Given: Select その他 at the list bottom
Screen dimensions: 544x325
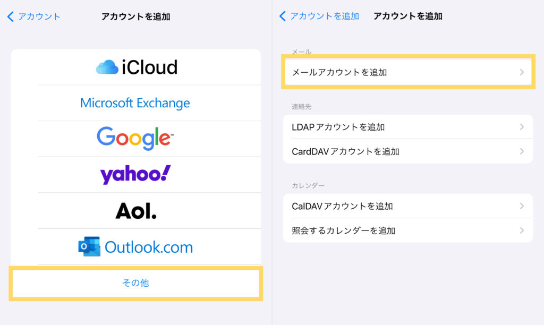Looking at the screenshot, I should pos(135,283).
